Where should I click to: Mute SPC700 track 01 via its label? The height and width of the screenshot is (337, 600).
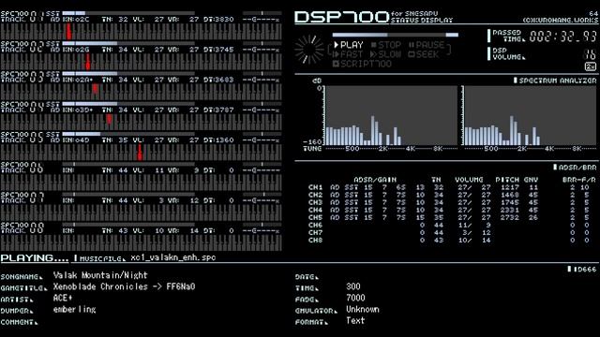point(22,16)
